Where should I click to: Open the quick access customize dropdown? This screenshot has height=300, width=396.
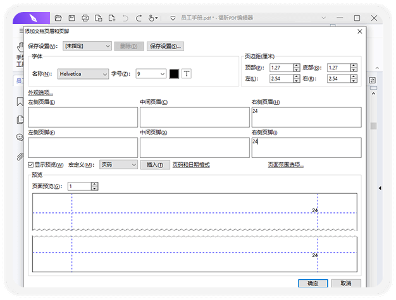(173, 18)
